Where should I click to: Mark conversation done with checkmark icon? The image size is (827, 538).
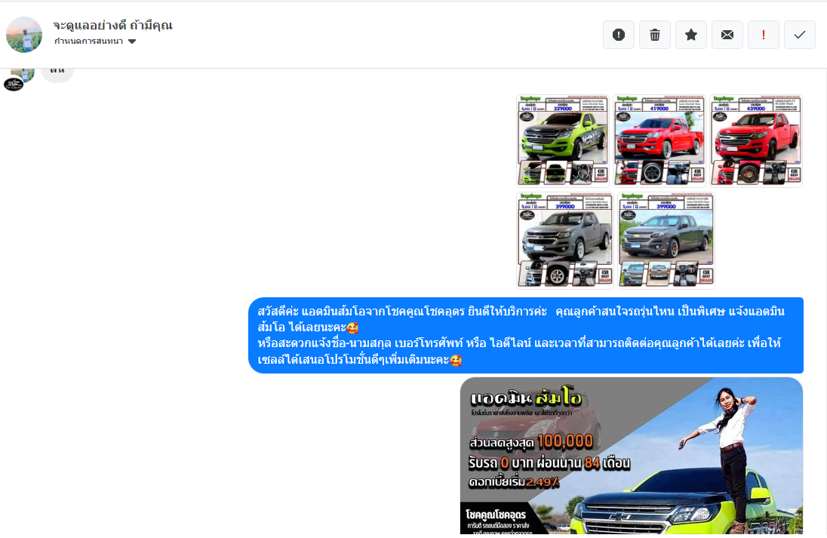(800, 35)
